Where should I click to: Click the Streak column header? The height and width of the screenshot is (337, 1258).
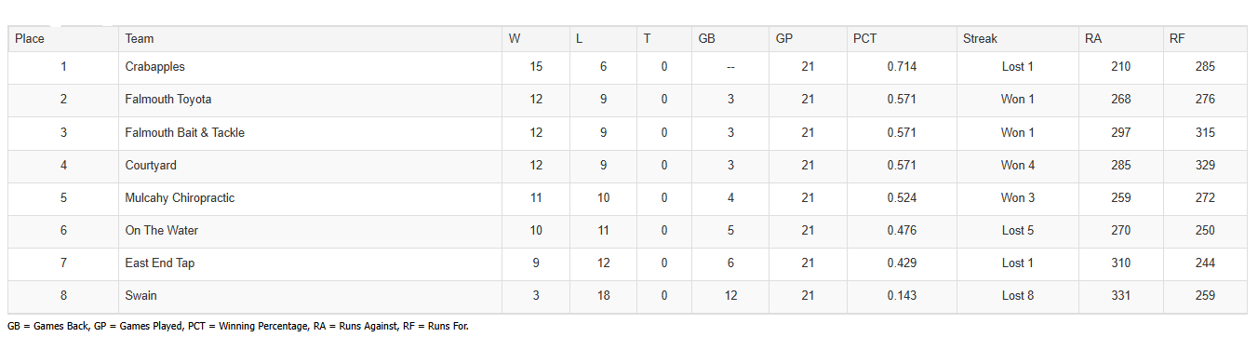(x=980, y=39)
